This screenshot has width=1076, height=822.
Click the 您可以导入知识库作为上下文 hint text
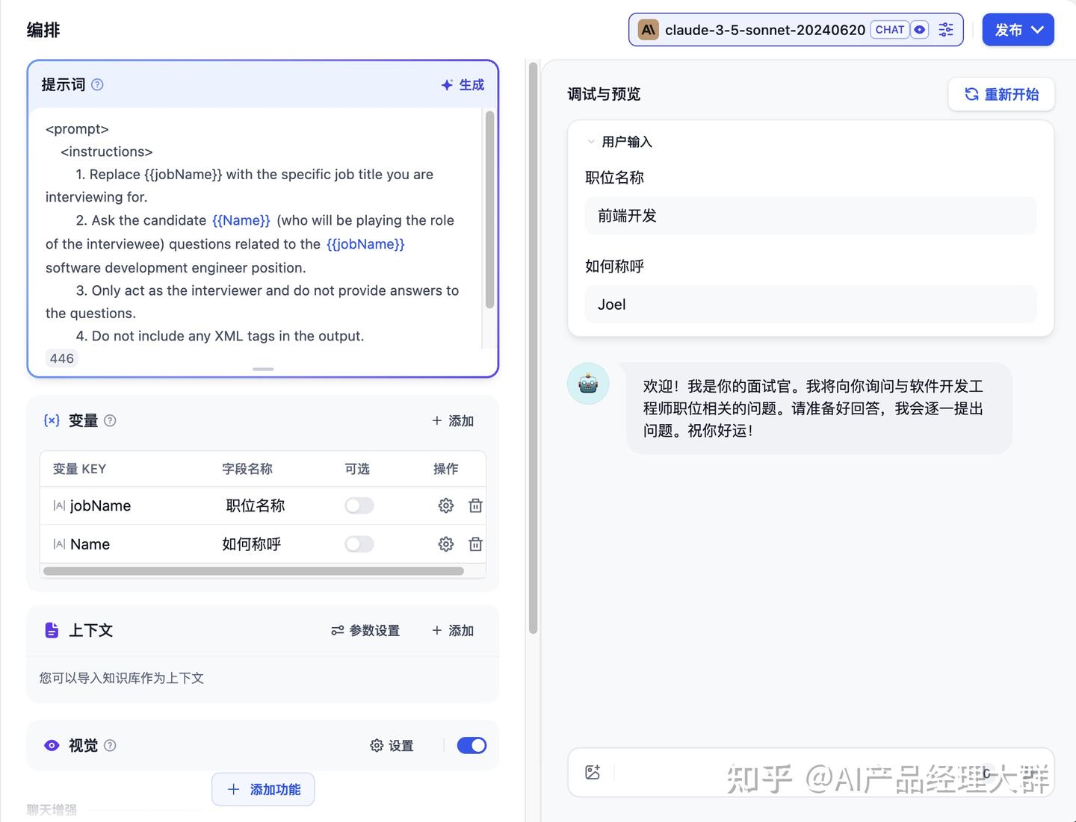click(x=121, y=678)
